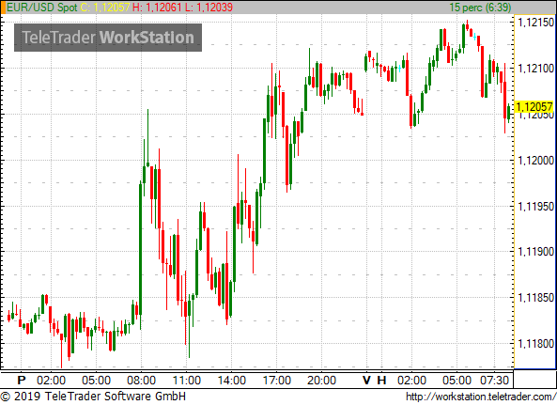Click the 1,12000 price axis label
Screen dimensions: 557x405
(536, 161)
